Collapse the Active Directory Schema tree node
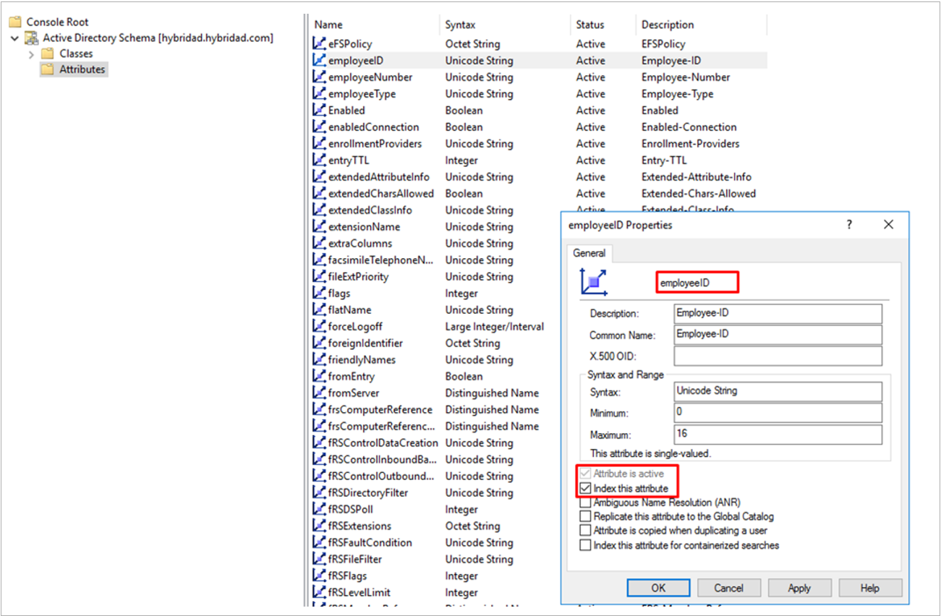941x616 pixels. click(15, 38)
